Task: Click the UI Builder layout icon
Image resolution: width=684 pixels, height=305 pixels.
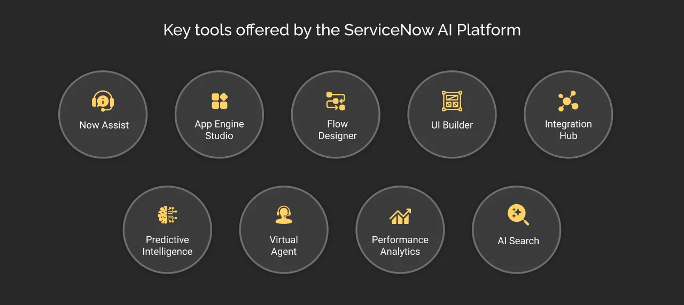Action: (x=452, y=101)
